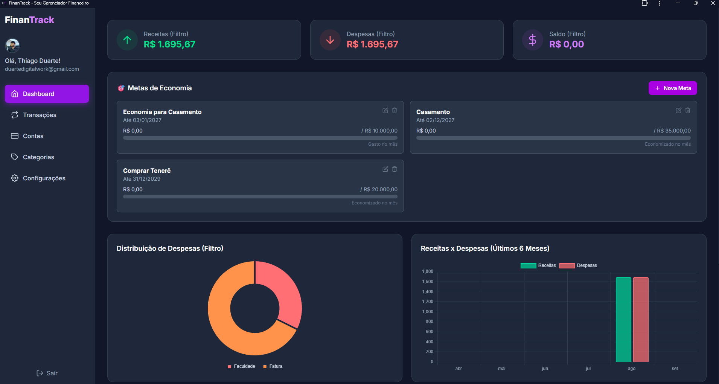The height and width of the screenshot is (384, 719).
Task: Delete the Comprar Tenerê goal
Action: pos(395,169)
